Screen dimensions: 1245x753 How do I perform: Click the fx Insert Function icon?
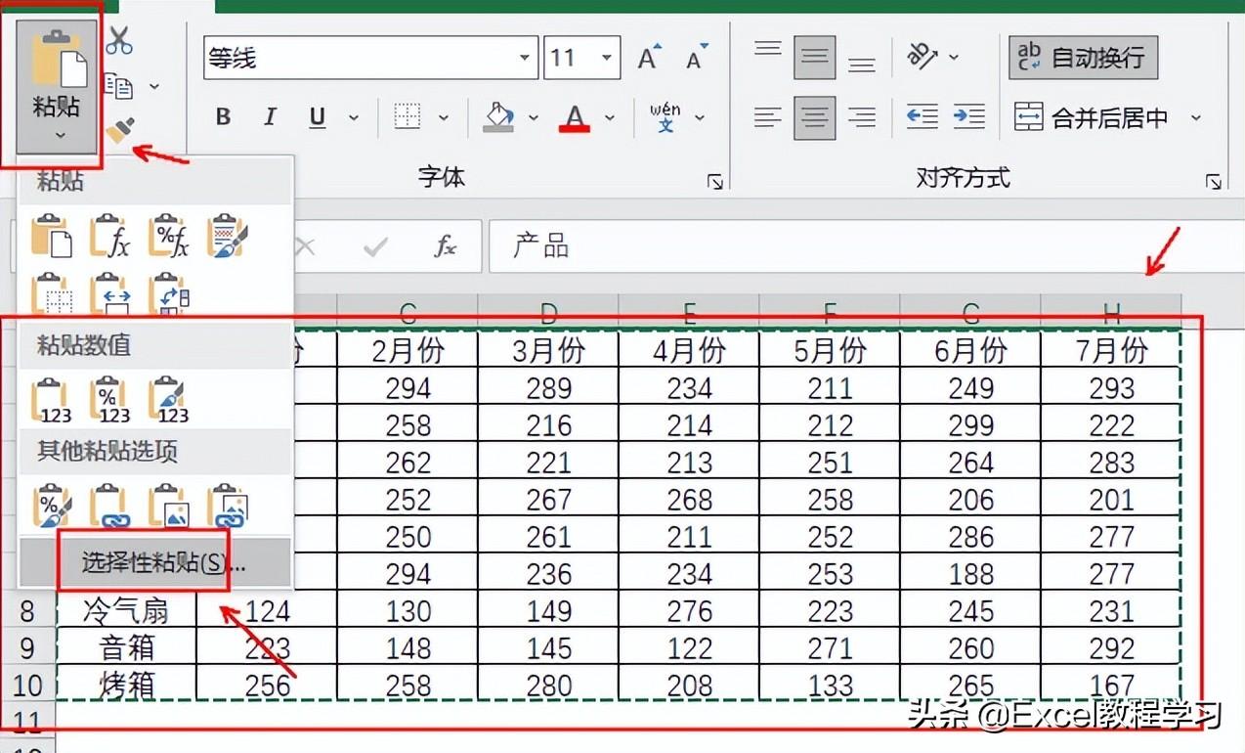click(446, 246)
